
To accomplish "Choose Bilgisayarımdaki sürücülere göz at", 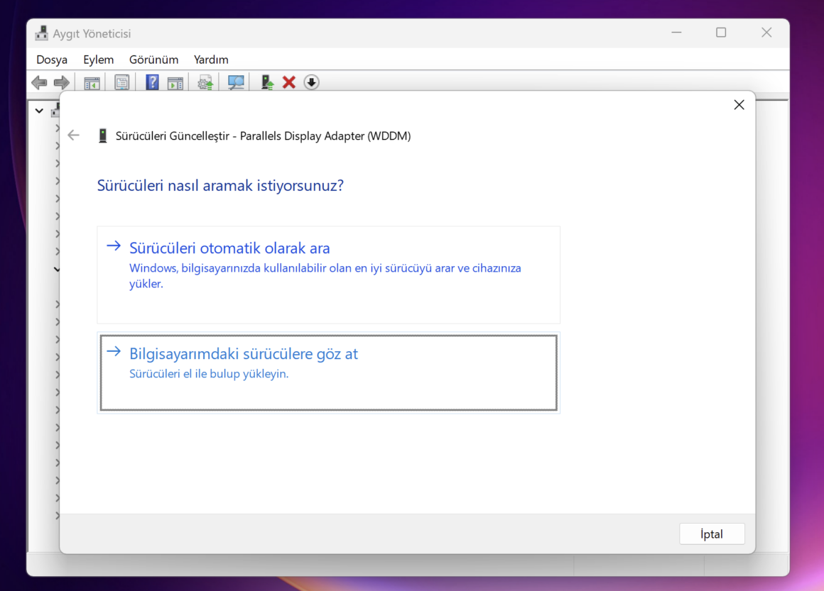I will 328,372.
